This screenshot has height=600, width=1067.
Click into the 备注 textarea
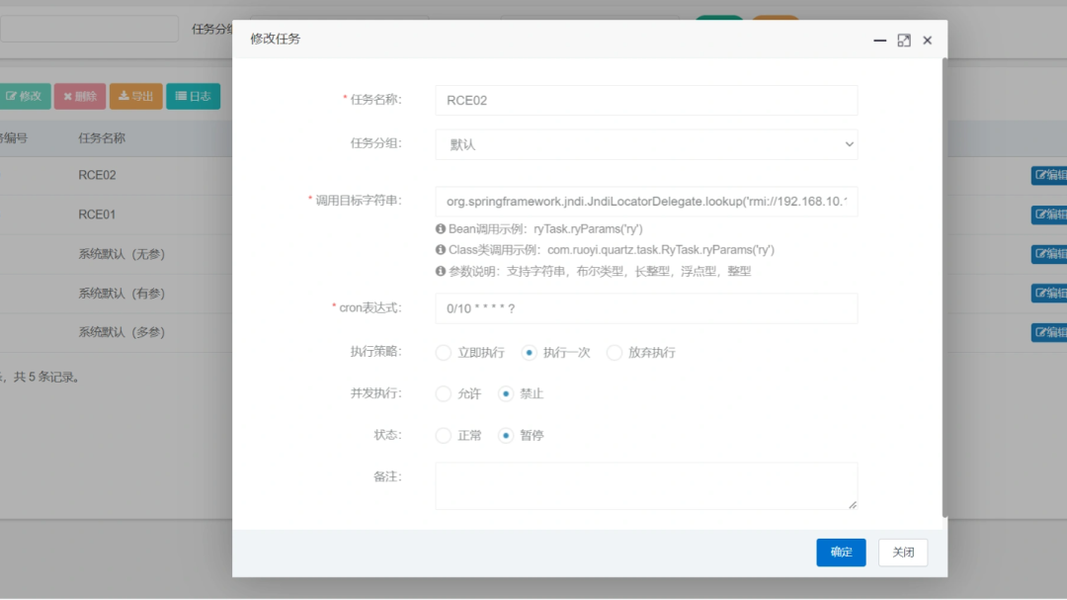click(x=646, y=485)
